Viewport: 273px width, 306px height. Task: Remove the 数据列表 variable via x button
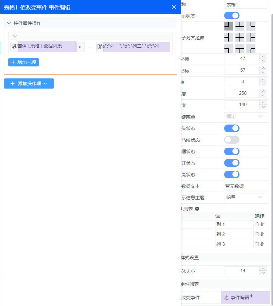(79, 47)
